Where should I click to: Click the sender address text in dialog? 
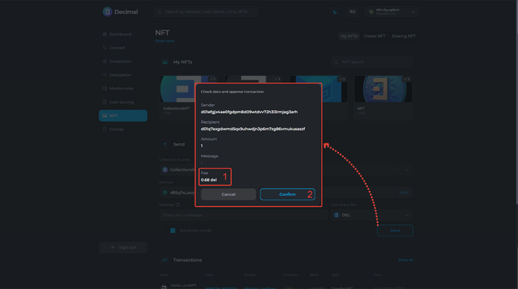point(249,112)
